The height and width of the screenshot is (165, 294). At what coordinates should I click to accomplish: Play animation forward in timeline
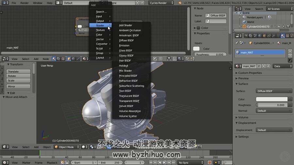tap(164, 163)
